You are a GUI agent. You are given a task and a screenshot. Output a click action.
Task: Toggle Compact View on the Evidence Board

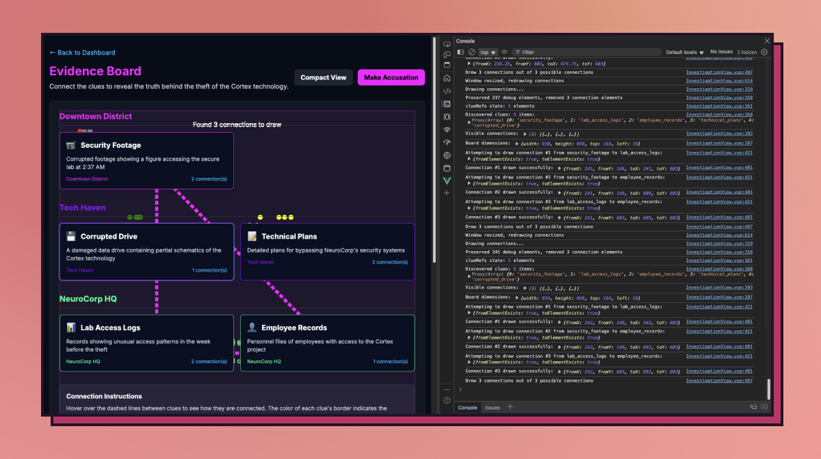323,77
